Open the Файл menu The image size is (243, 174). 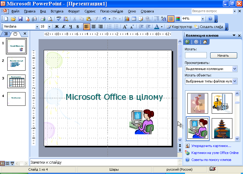coord(15,11)
